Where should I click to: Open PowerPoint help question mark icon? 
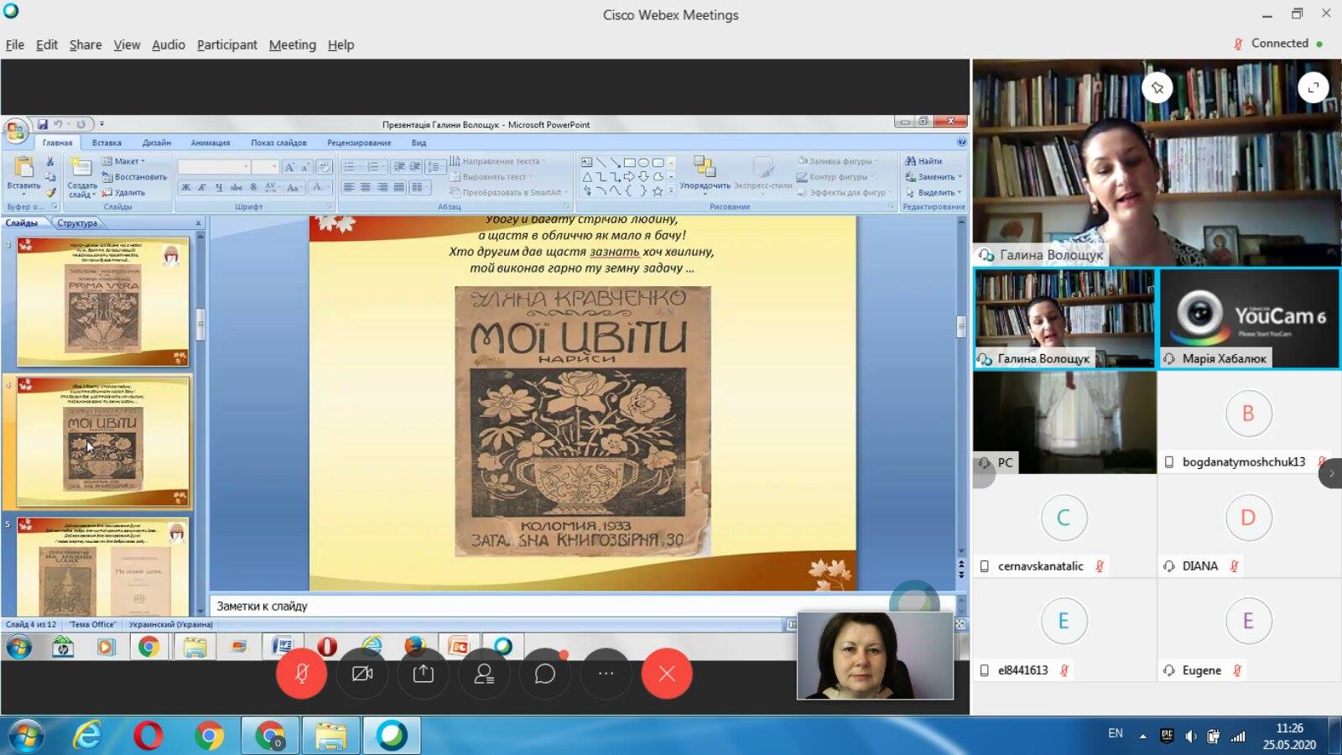pos(961,143)
